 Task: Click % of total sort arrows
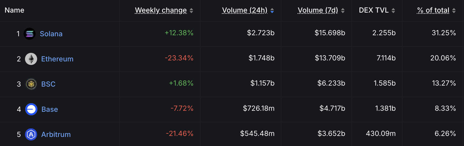coord(454,11)
